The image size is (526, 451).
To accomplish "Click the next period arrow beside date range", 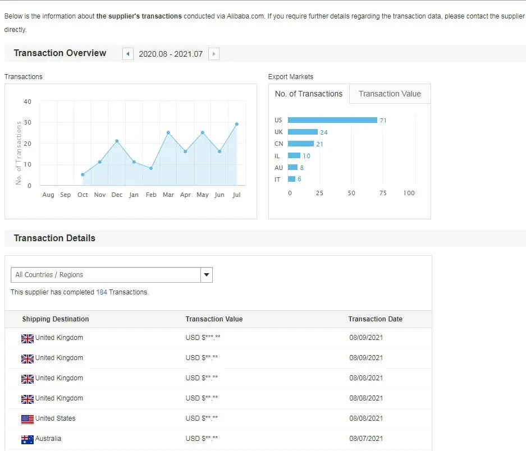I will pos(213,54).
